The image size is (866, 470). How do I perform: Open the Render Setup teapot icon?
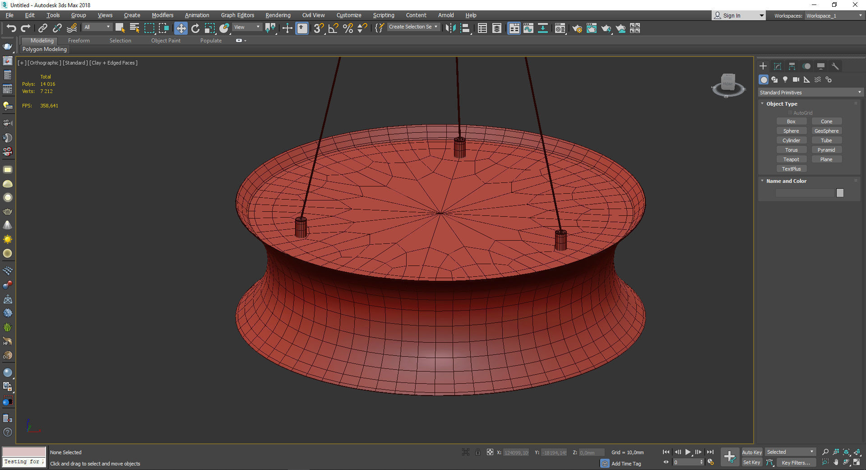(577, 28)
